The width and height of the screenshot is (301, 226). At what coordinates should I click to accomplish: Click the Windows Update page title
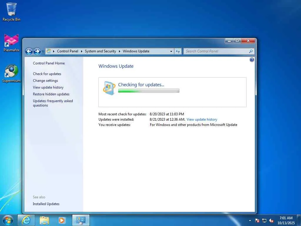click(116, 66)
